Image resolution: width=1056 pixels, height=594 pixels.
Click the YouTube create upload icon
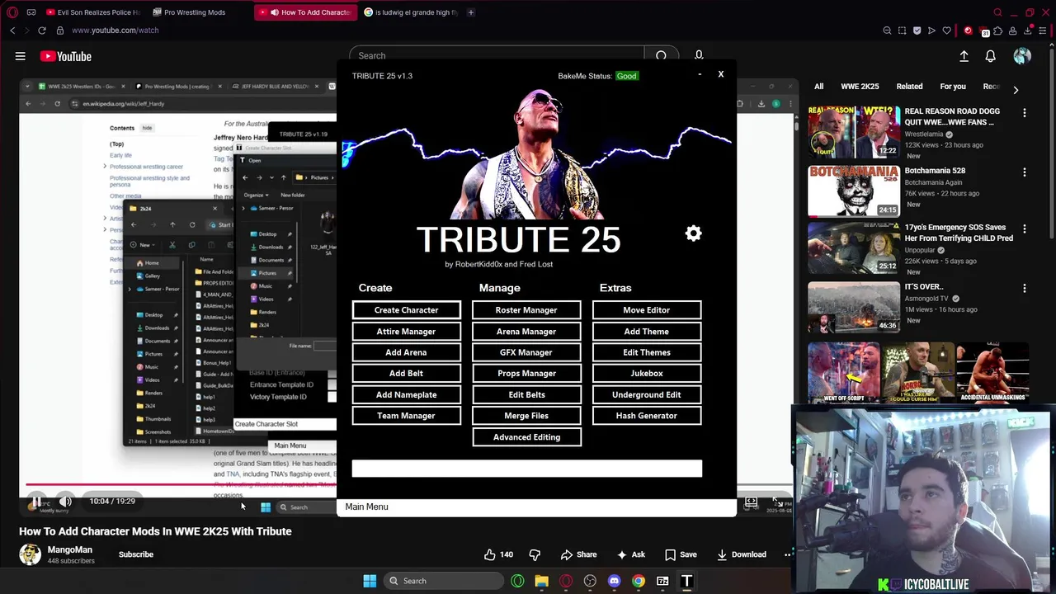point(964,56)
